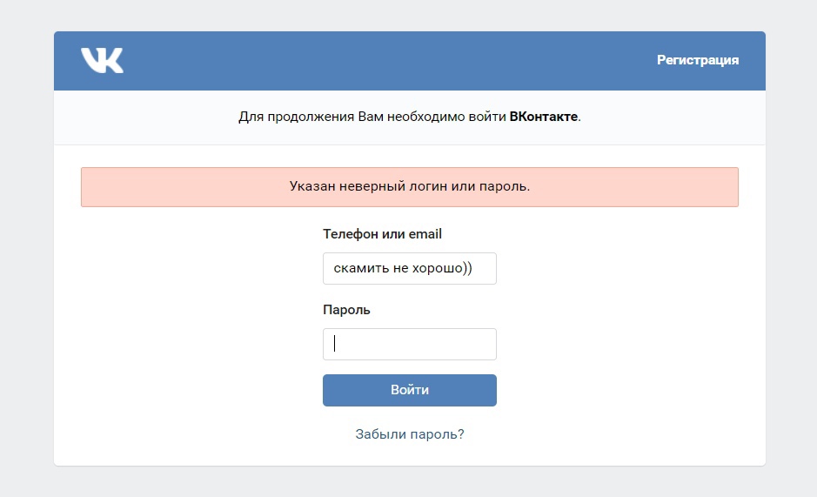Click the bold ВКонтакте word
The width and height of the screenshot is (817, 497).
pos(543,117)
